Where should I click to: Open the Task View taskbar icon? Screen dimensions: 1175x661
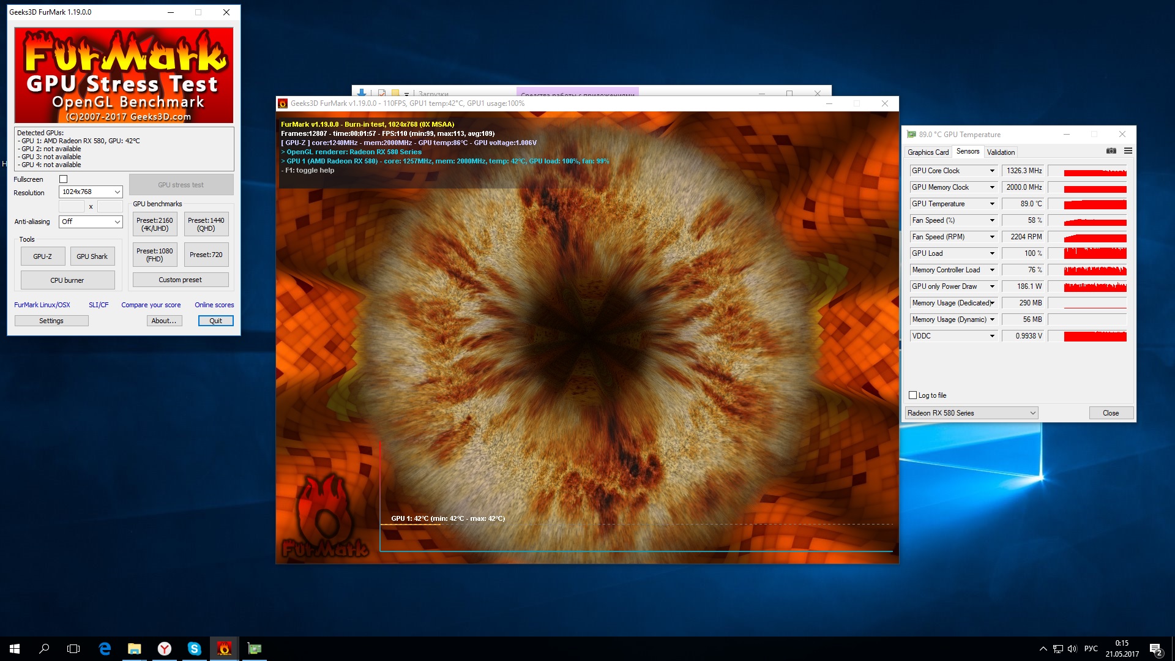click(73, 648)
